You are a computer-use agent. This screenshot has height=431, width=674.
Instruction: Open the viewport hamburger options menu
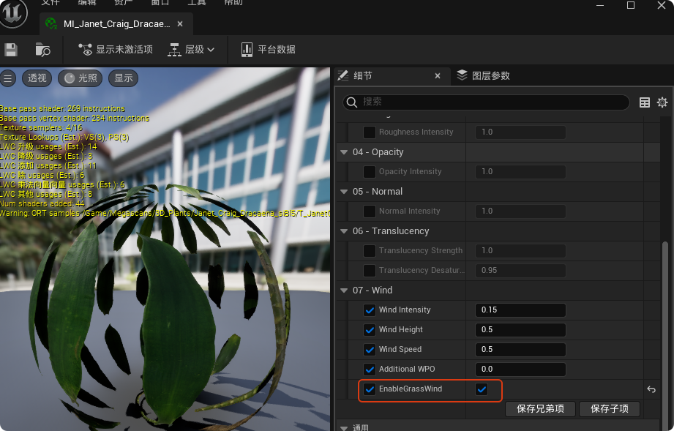pos(8,78)
